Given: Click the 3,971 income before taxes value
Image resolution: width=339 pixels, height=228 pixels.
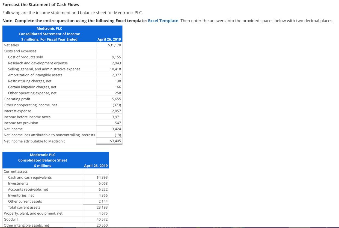Looking at the screenshot, I should 116,117.
